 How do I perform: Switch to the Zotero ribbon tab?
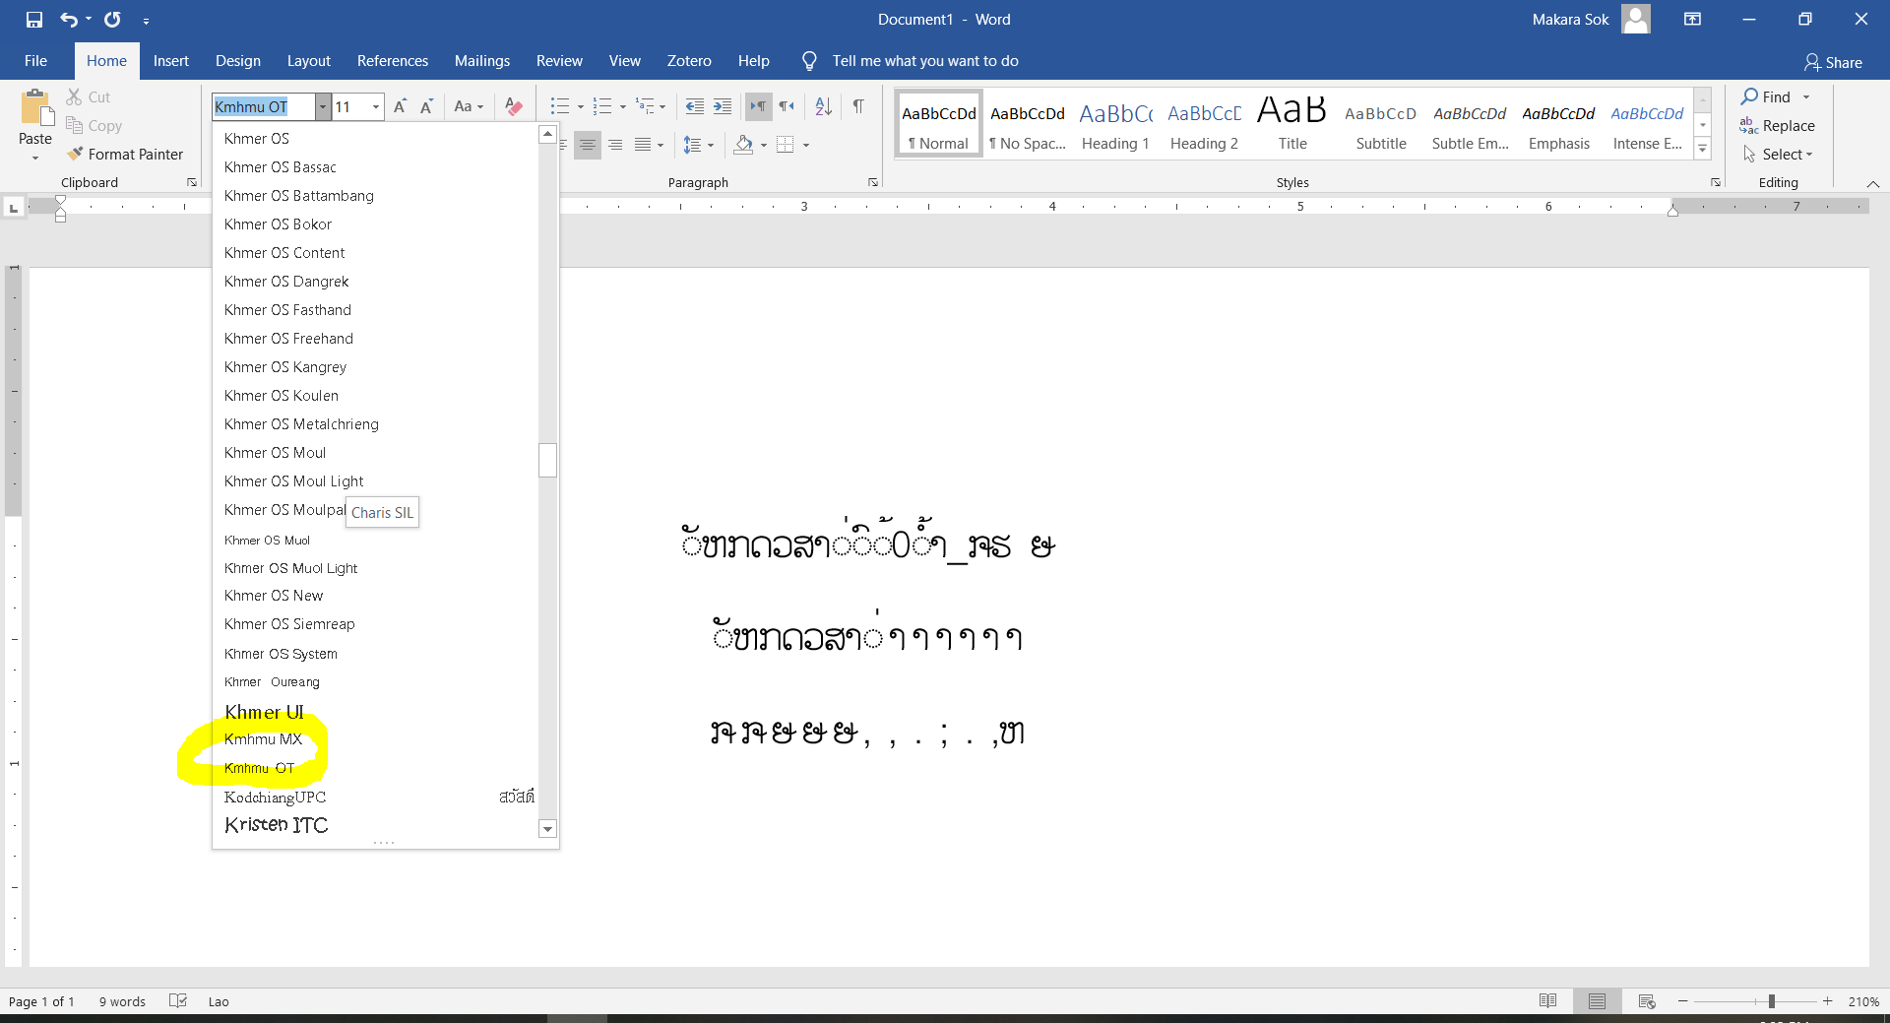pos(688,60)
